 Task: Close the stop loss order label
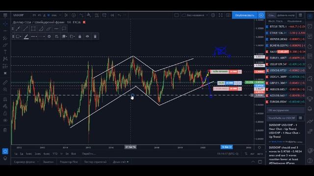[x=240, y=88]
